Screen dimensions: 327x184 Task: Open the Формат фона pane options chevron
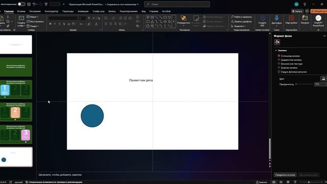point(324,36)
